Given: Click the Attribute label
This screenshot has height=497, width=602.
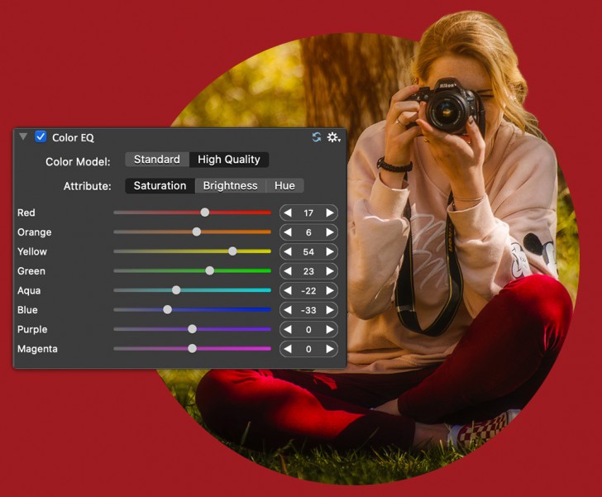Looking at the screenshot, I should (x=88, y=186).
